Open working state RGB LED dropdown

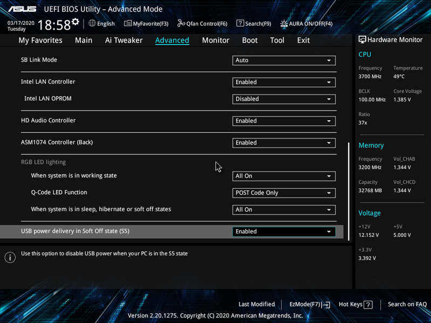point(284,176)
